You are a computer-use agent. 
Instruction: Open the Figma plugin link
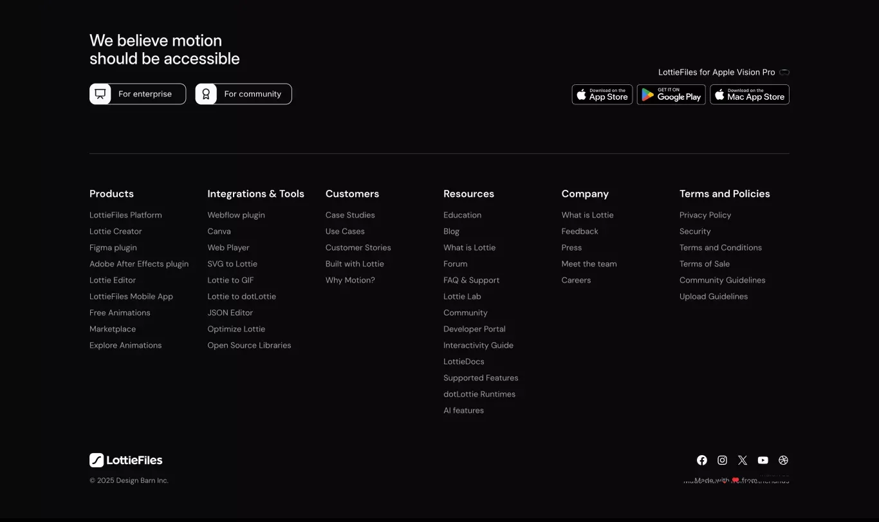113,248
